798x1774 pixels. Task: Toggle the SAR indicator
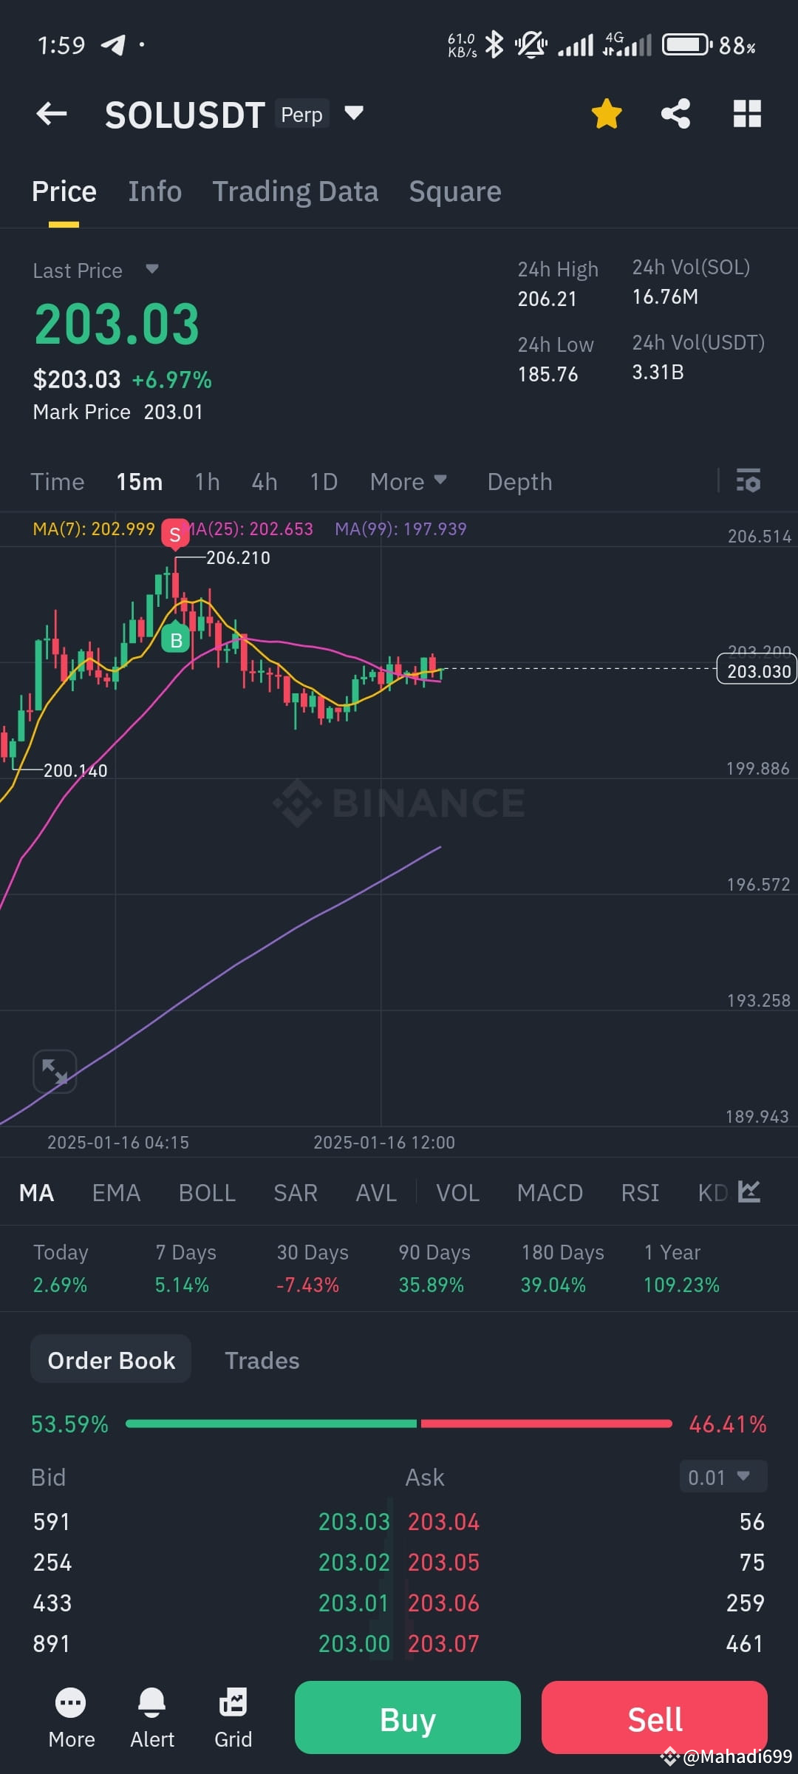296,1192
